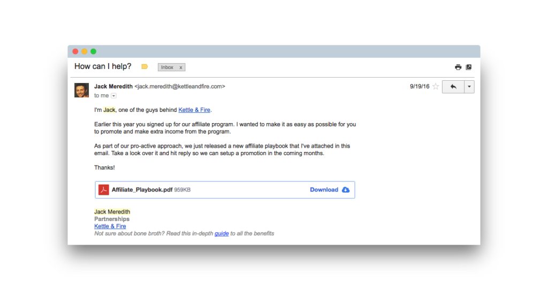
Task: Select the Inbox label tag
Action: click(168, 67)
